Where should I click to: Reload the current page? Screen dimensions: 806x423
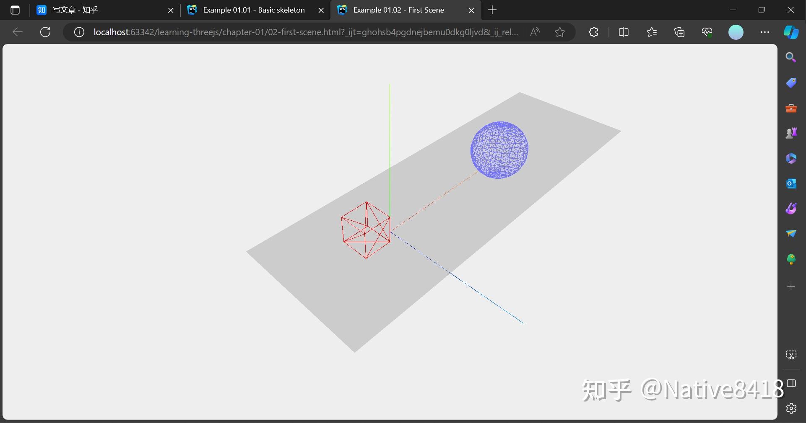click(x=45, y=32)
